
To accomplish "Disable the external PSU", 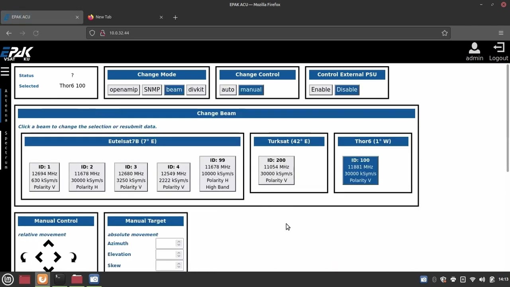I will coord(347,90).
